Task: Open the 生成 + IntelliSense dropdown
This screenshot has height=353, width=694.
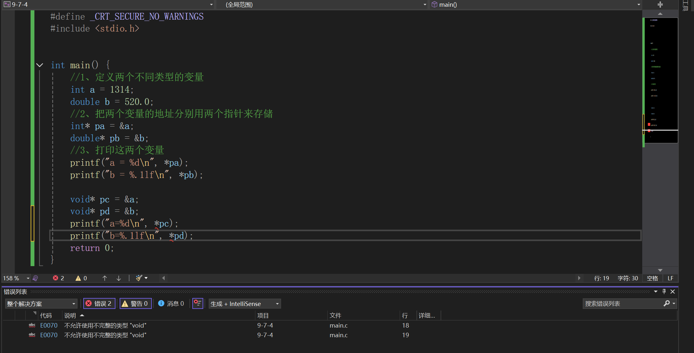Action: [244, 304]
